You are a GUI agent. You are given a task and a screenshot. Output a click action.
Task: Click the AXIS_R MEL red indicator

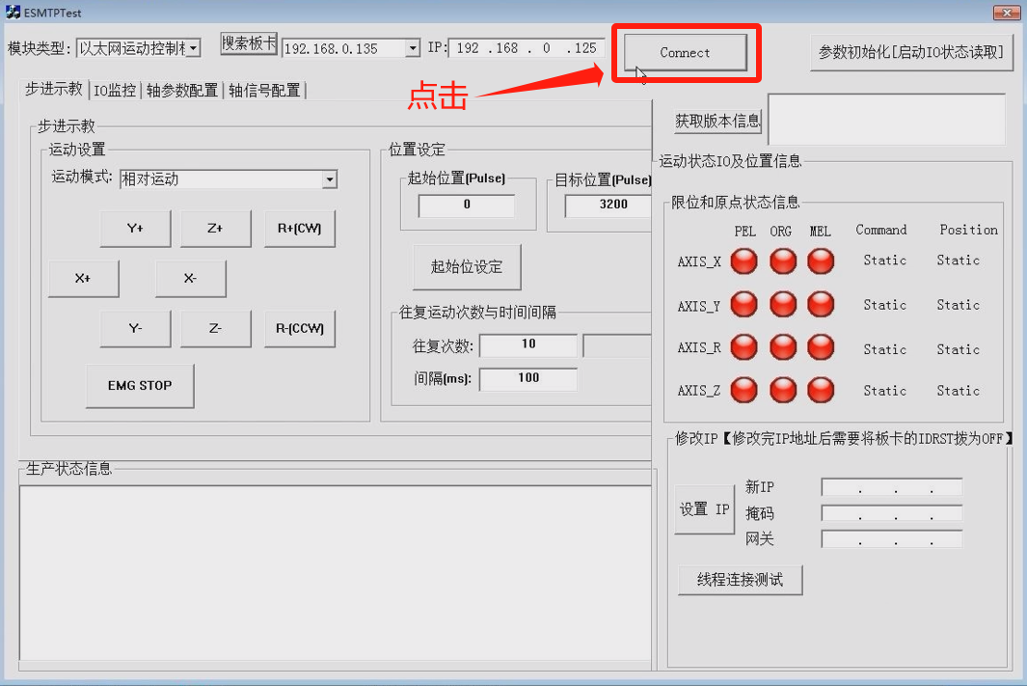[821, 347]
